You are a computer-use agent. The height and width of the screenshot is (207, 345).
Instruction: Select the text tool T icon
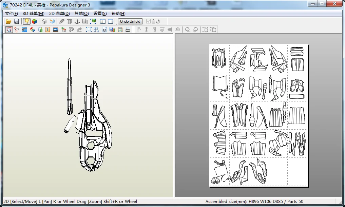click(48, 30)
